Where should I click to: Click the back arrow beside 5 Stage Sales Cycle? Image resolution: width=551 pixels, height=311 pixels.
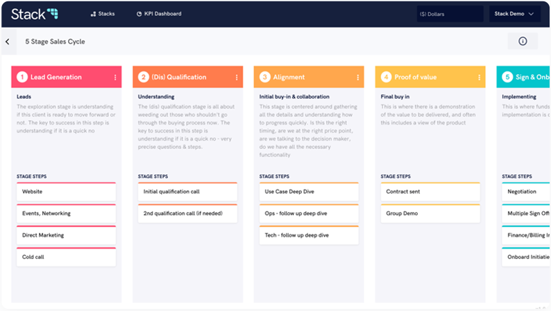coord(8,42)
